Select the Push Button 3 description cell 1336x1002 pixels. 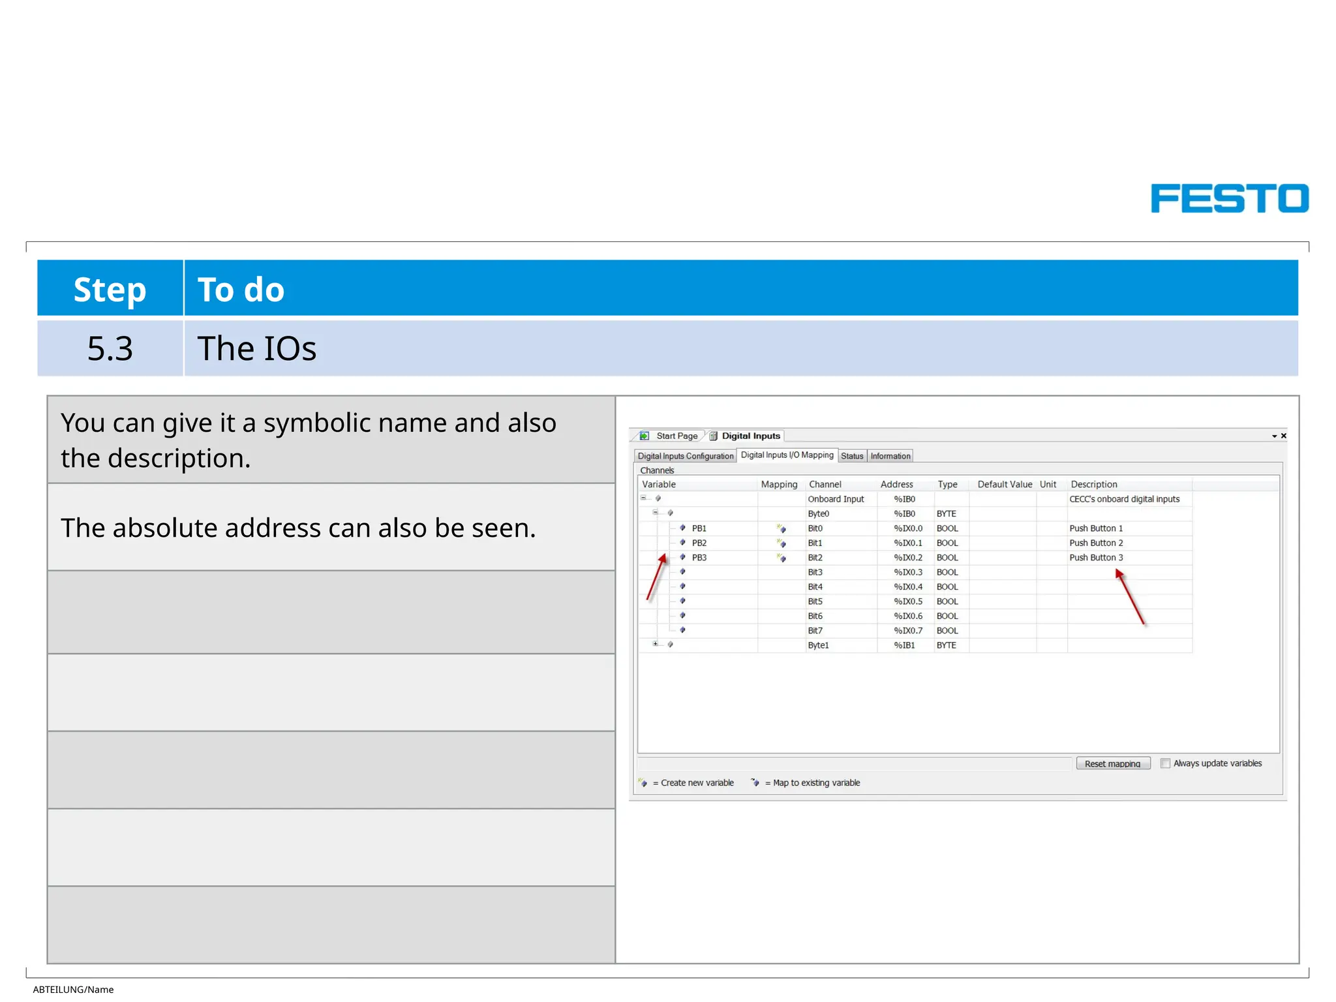point(1096,558)
